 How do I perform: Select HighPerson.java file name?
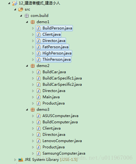(57, 53)
